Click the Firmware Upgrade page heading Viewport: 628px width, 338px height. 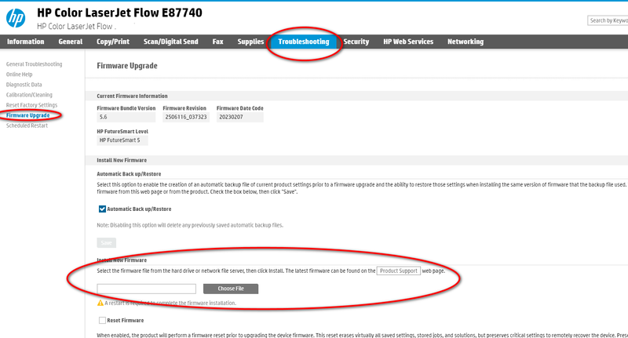point(127,66)
